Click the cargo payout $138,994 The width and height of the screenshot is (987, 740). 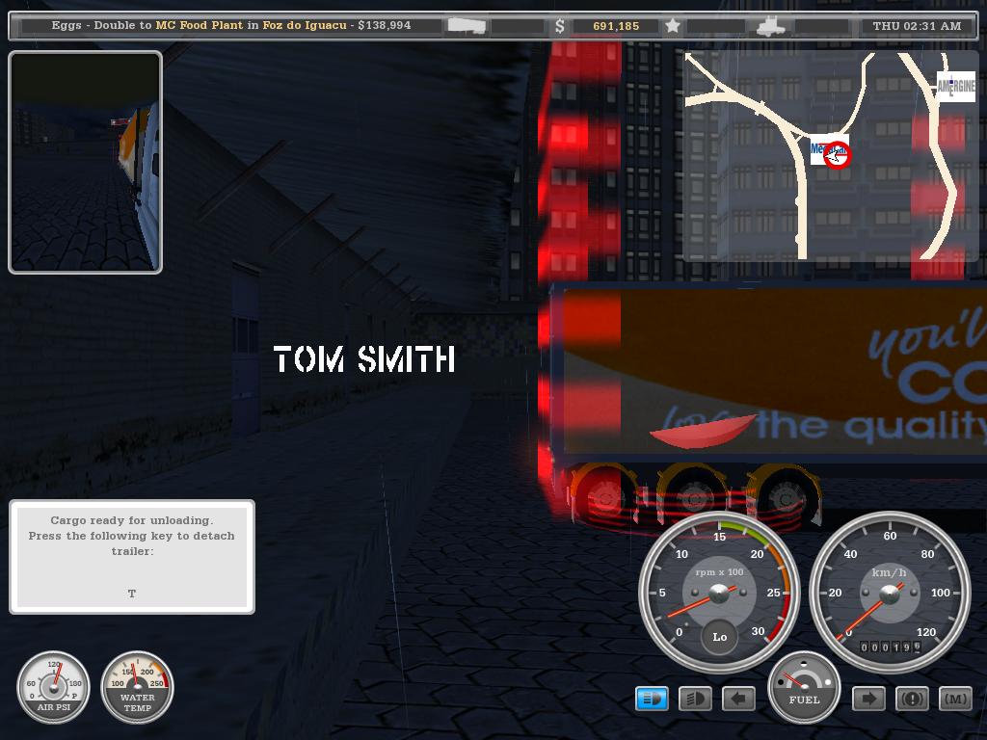pos(384,25)
